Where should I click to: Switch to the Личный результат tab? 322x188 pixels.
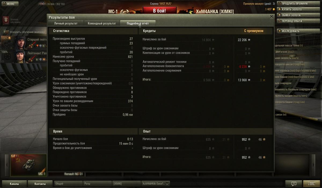tap(66, 23)
